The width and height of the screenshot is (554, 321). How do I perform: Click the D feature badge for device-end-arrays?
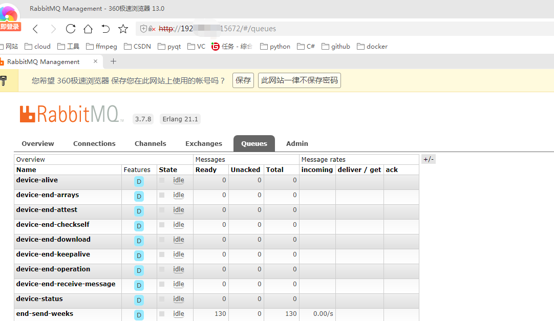click(139, 197)
